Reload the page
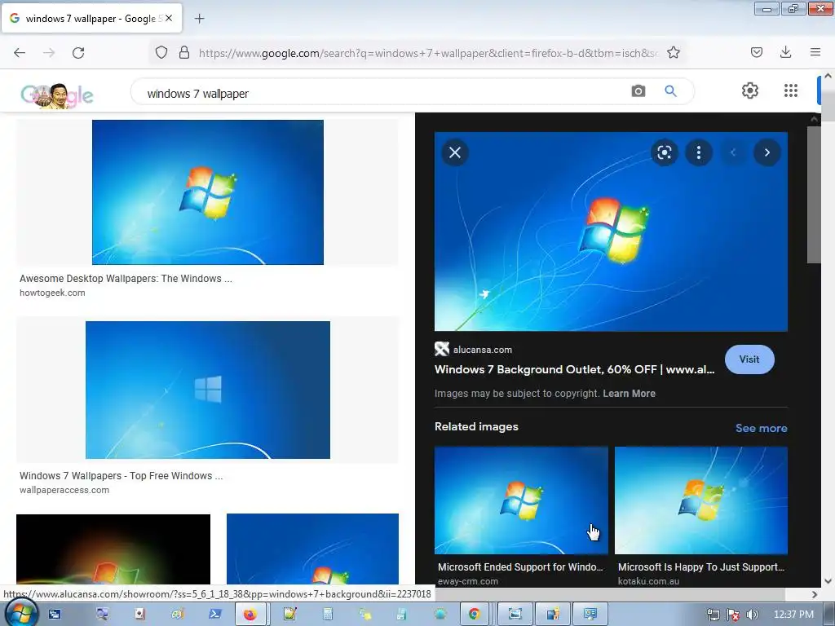Screen dimensions: 835x626 (x=78, y=53)
